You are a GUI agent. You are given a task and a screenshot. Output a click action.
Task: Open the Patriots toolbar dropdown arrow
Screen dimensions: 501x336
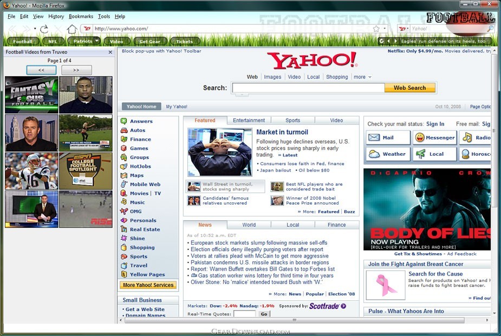[x=96, y=41]
